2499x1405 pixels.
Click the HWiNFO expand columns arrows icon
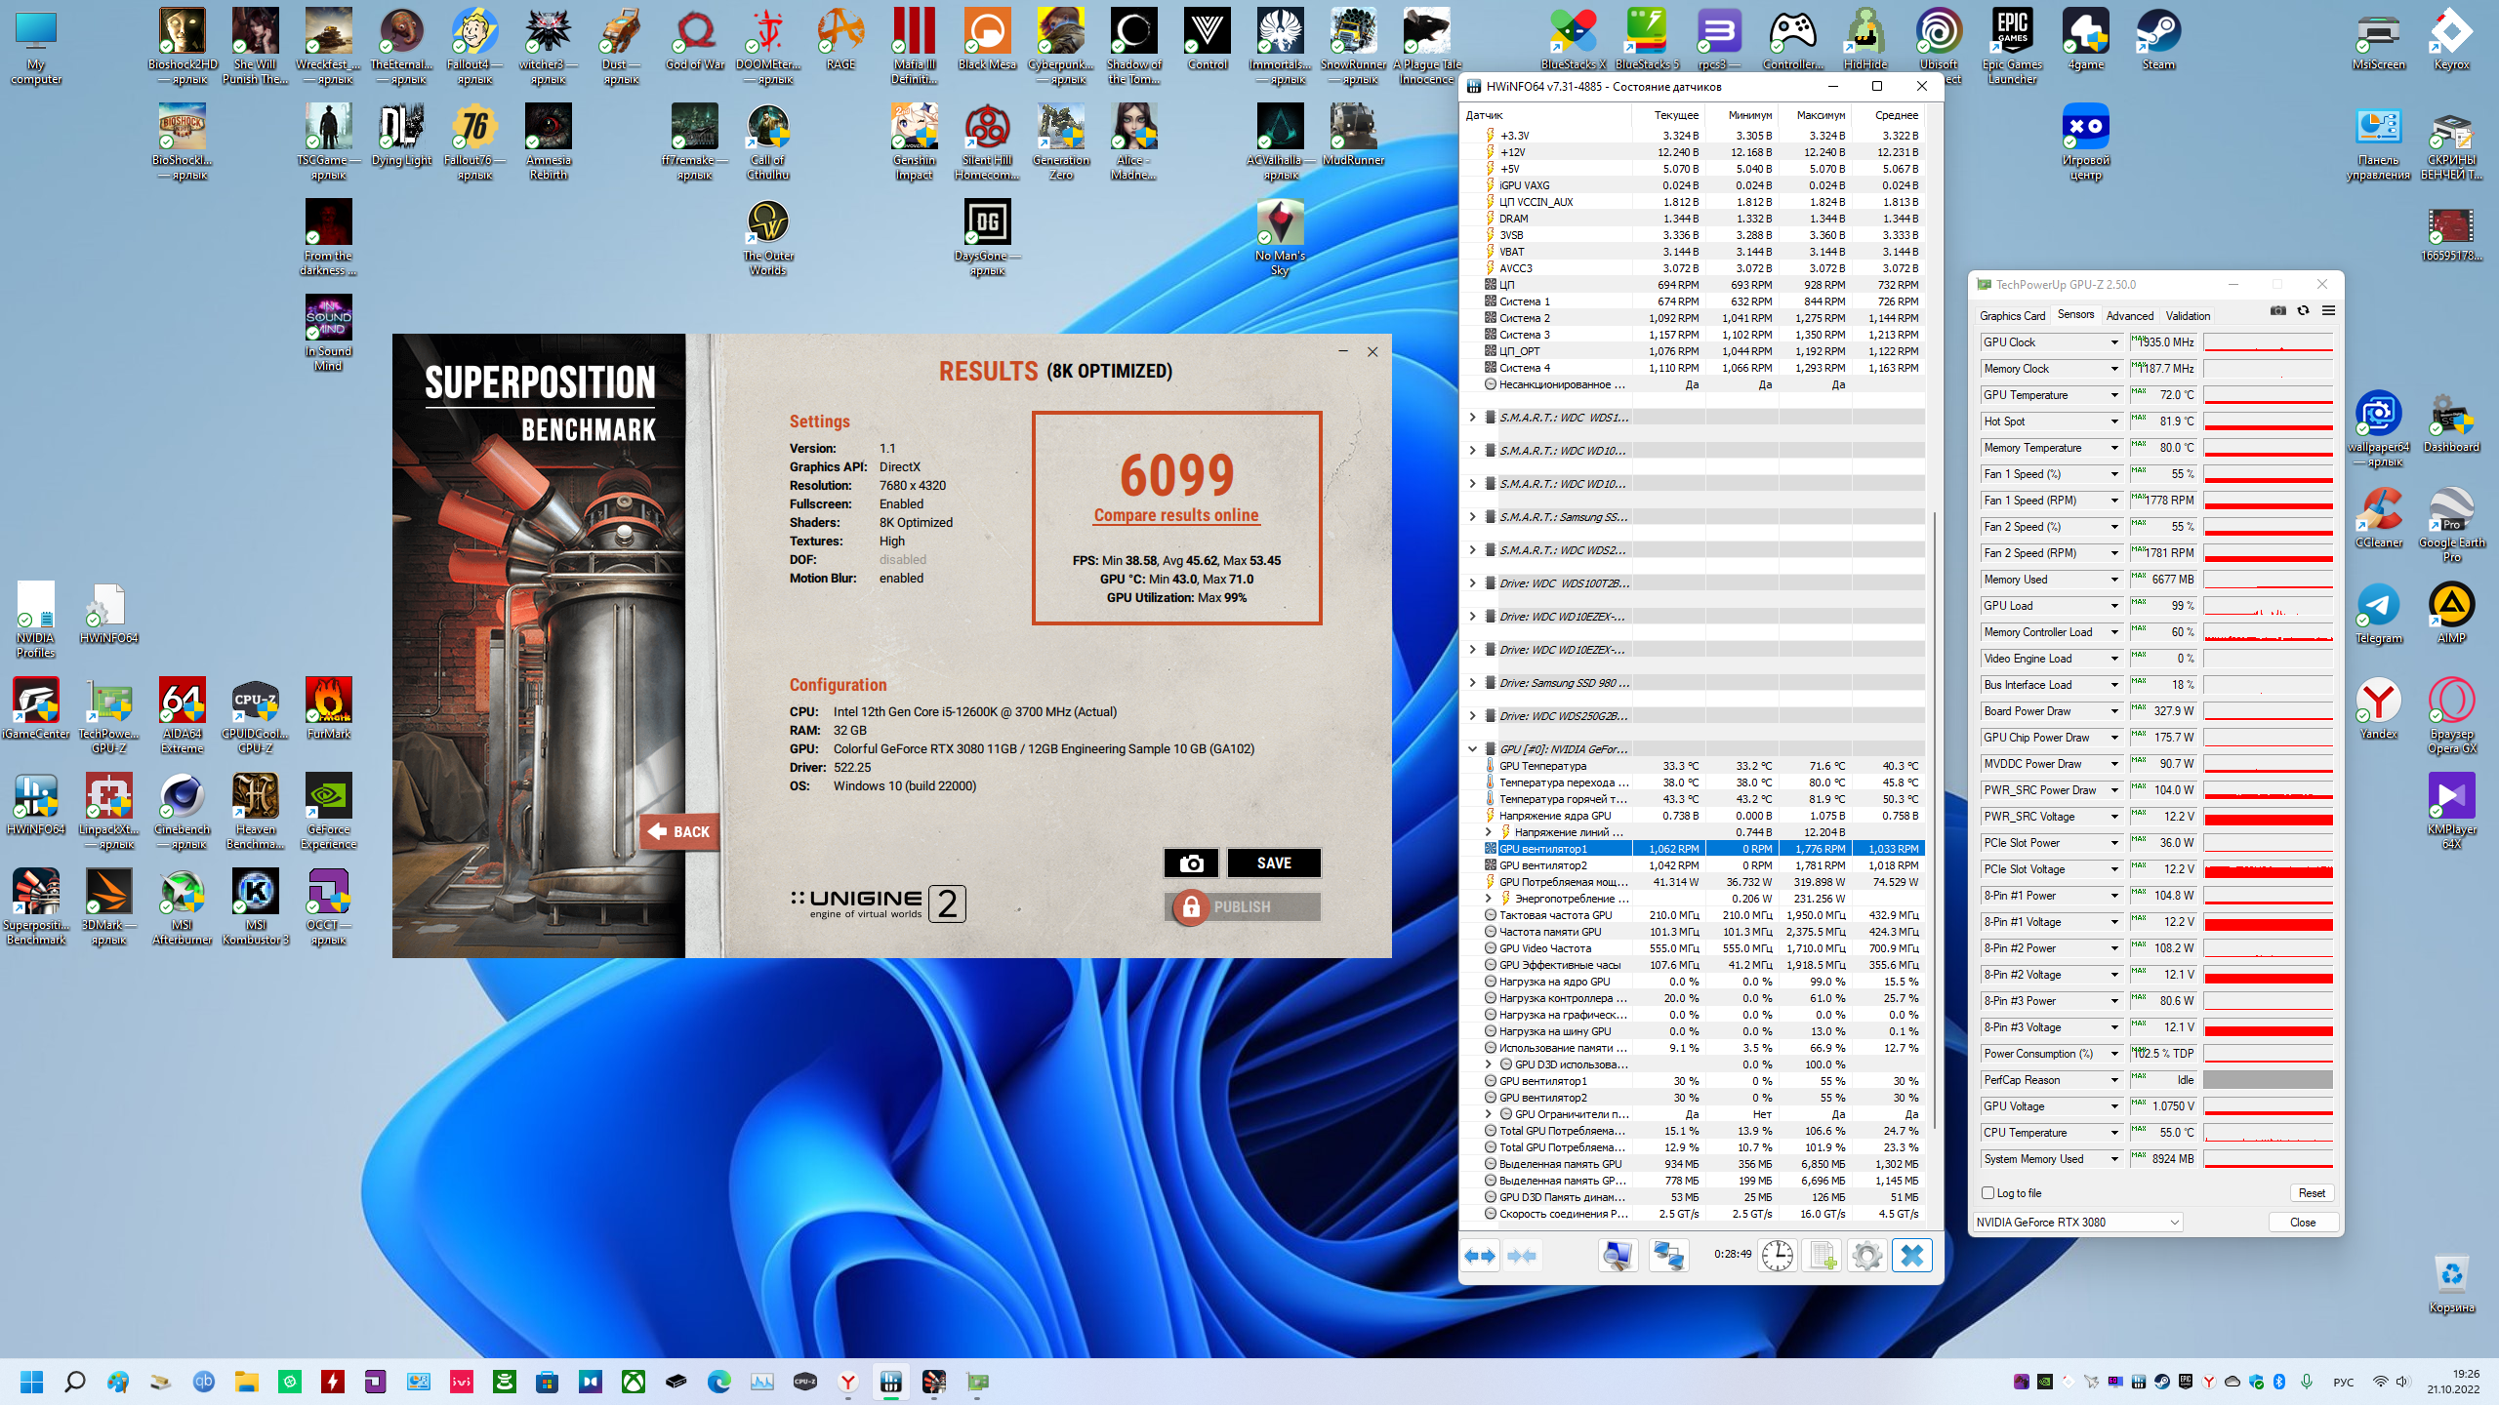click(x=1480, y=1256)
